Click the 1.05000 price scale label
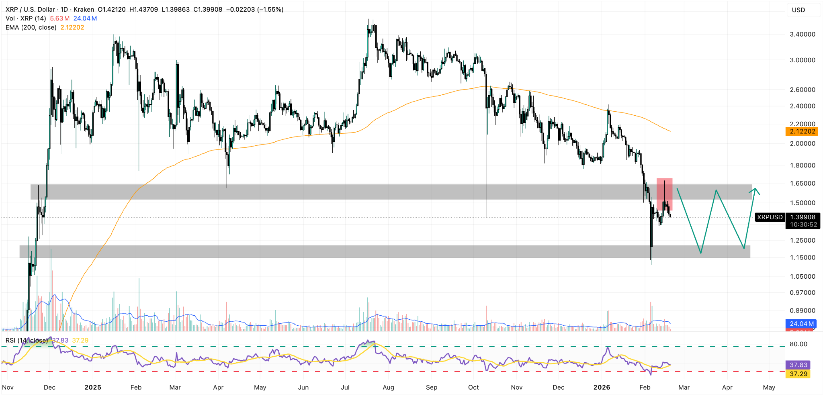Screen dimensions: 823x396 pos(803,277)
